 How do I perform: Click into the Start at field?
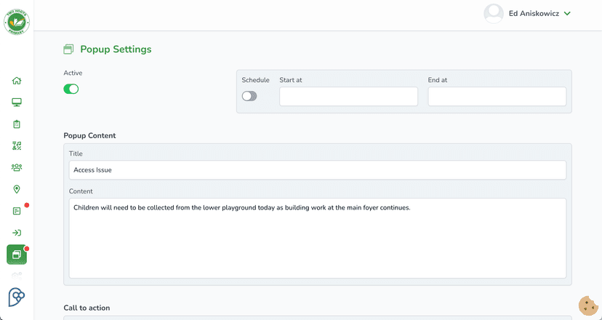[348, 97]
